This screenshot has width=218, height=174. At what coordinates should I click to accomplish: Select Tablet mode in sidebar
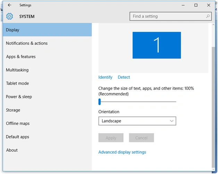tap(17, 84)
